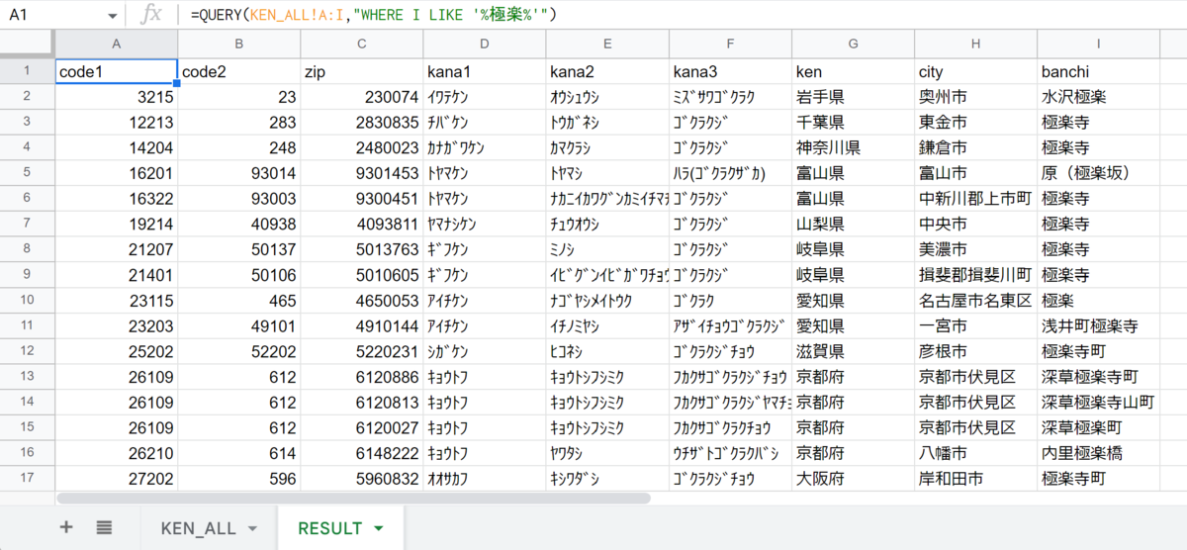Click the kana1 header cell

click(485, 71)
